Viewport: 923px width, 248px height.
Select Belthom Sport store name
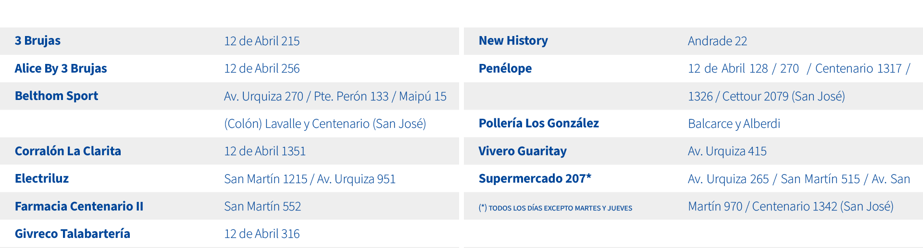(x=56, y=96)
